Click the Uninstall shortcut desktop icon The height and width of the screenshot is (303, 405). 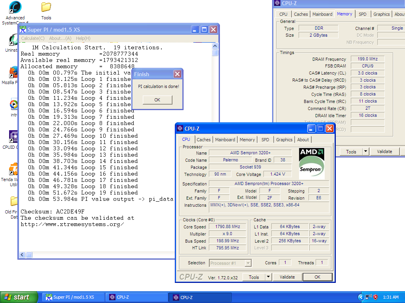[x=13, y=40]
